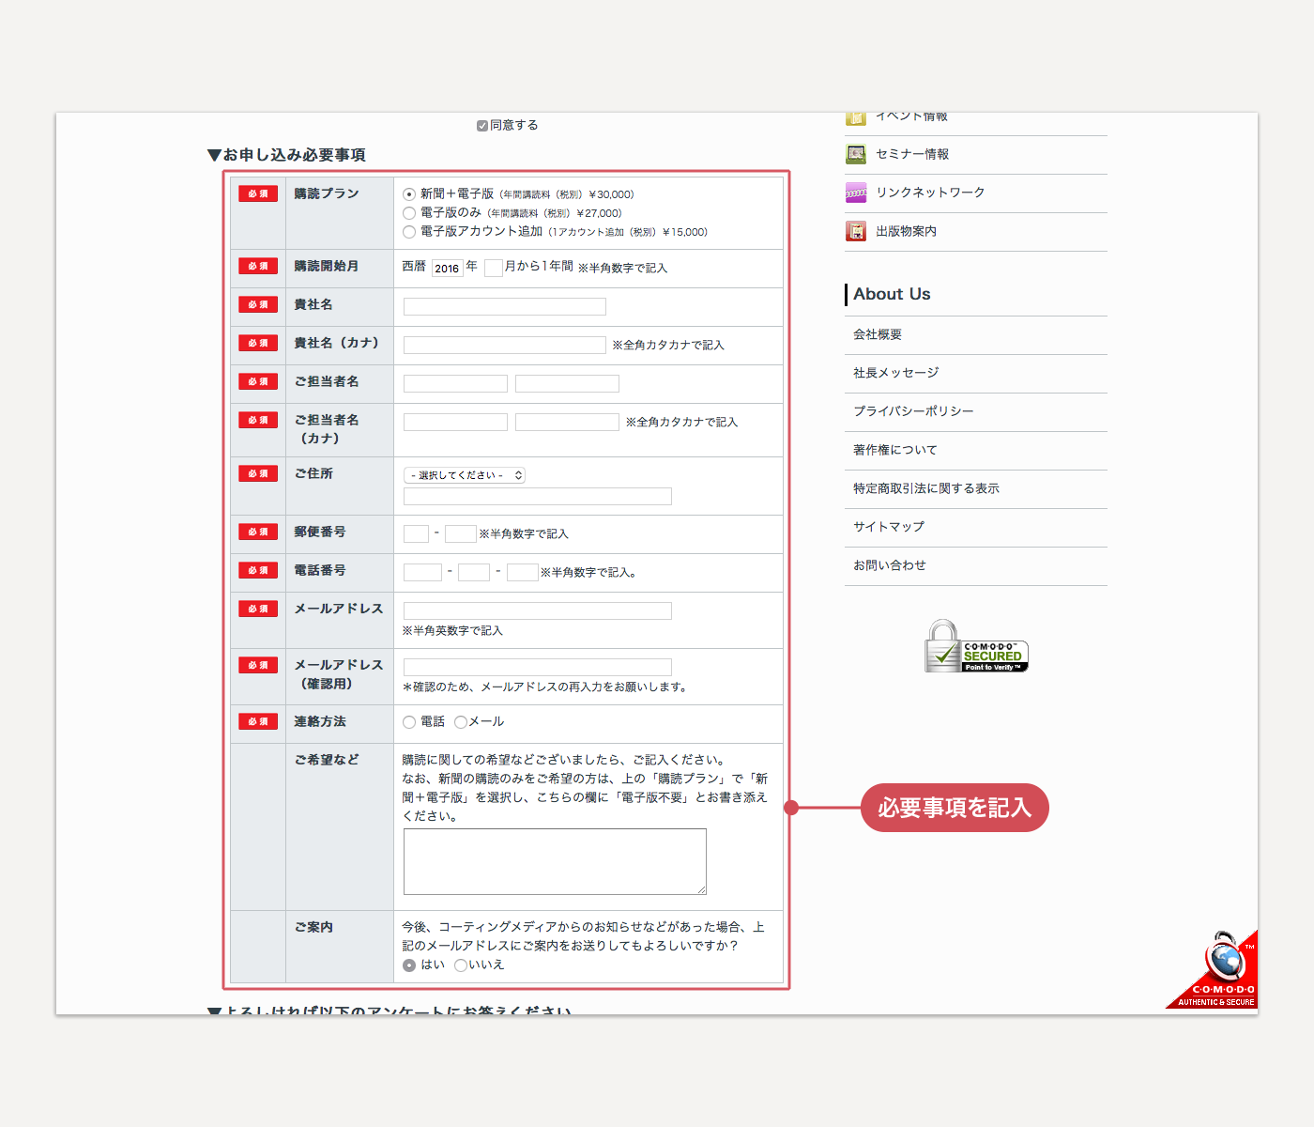Open the プライバシーポリシー link
The image size is (1314, 1127).
coord(912,411)
